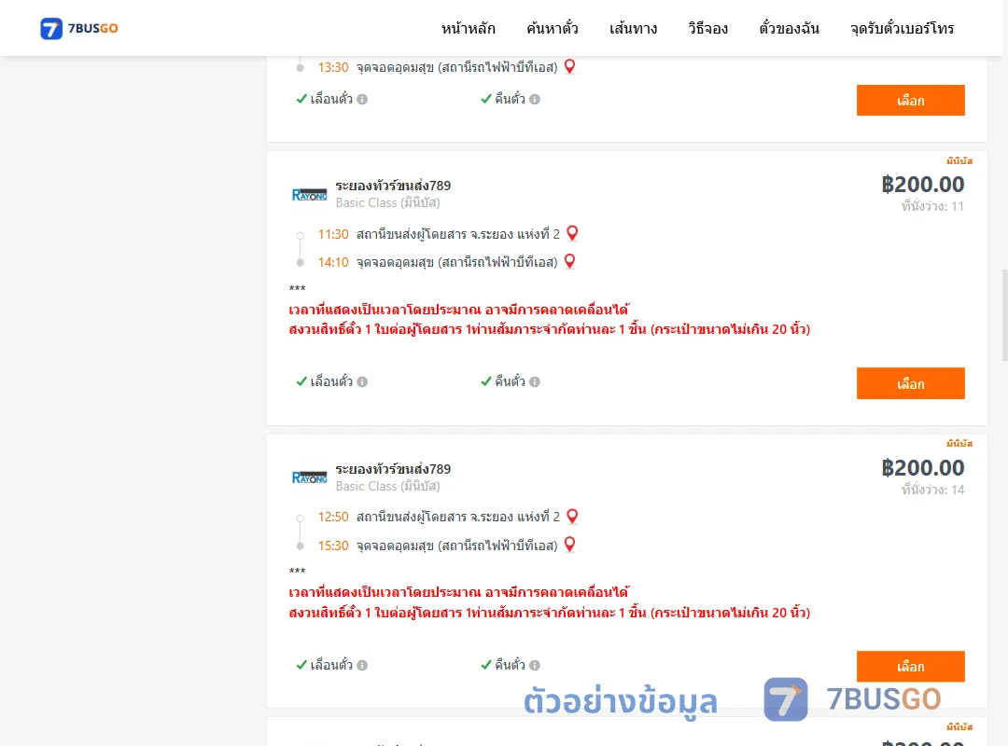1008x746 pixels.
Task: Click map pin beside 15:30 Udom Suk stop
Action: (x=569, y=545)
